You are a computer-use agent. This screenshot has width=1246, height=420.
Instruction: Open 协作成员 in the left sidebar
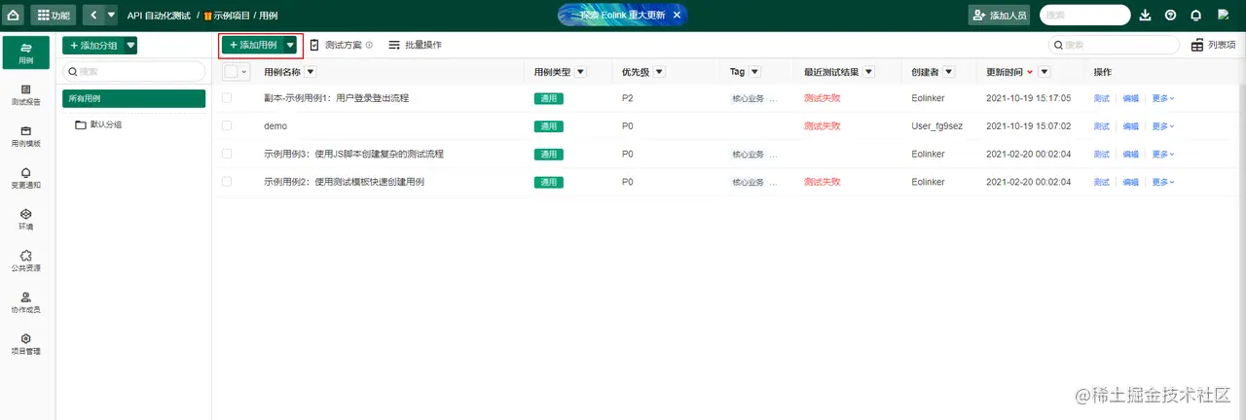(26, 302)
